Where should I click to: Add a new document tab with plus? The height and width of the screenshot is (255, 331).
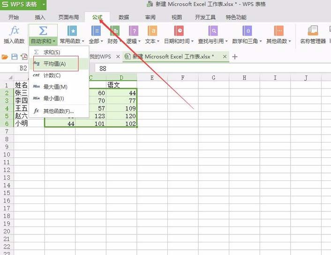235,57
